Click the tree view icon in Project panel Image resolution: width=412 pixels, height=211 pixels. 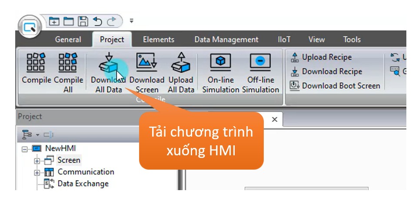(27, 134)
